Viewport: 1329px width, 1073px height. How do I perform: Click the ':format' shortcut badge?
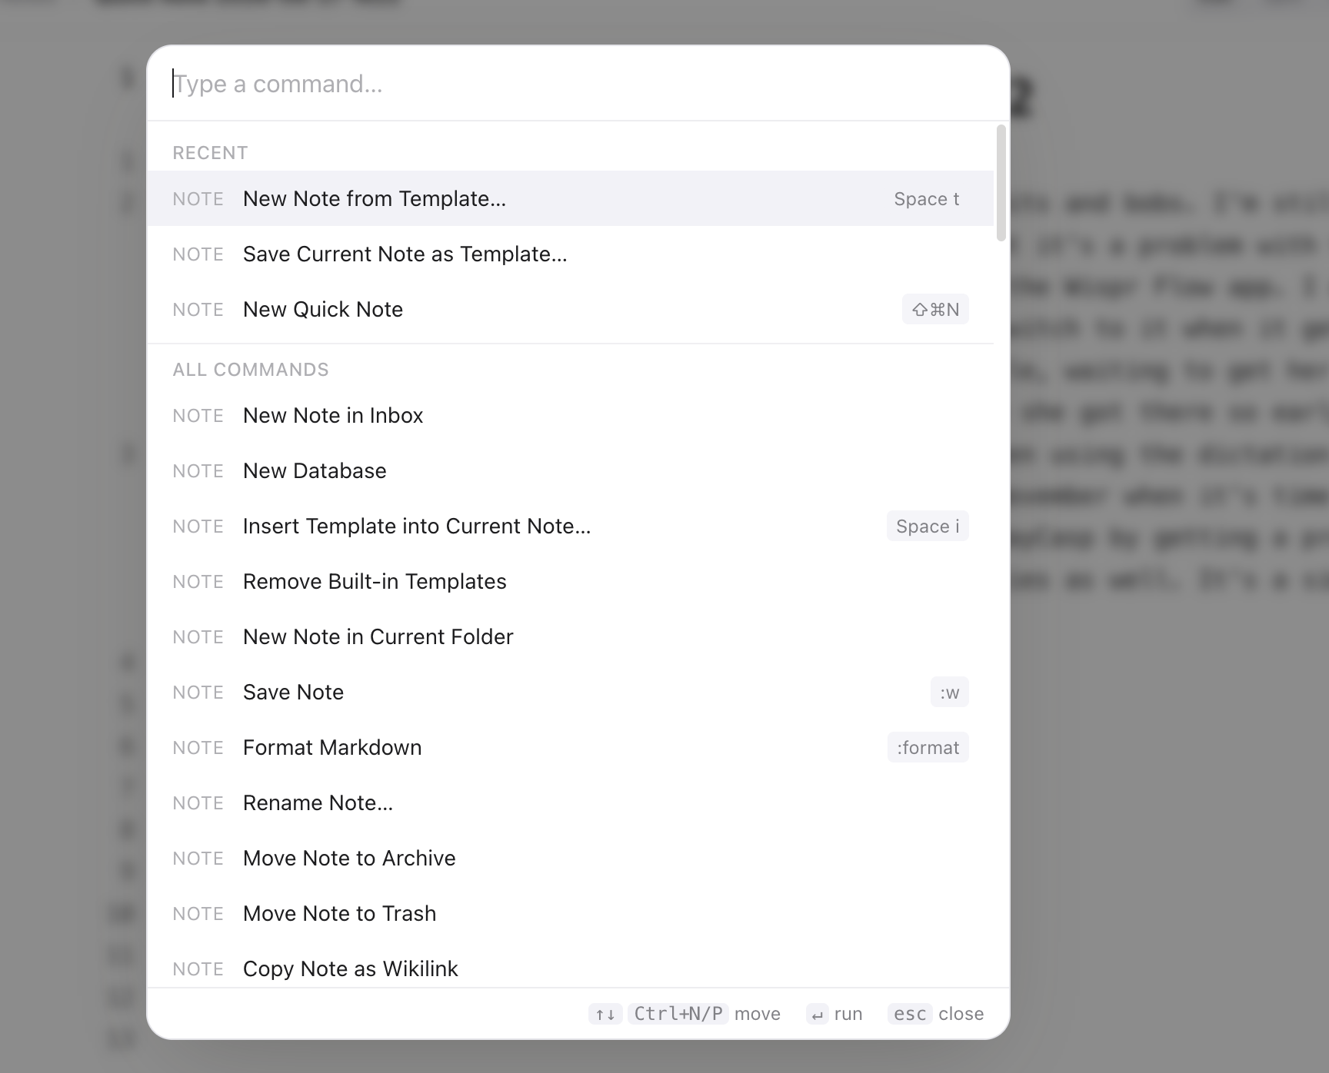928,748
